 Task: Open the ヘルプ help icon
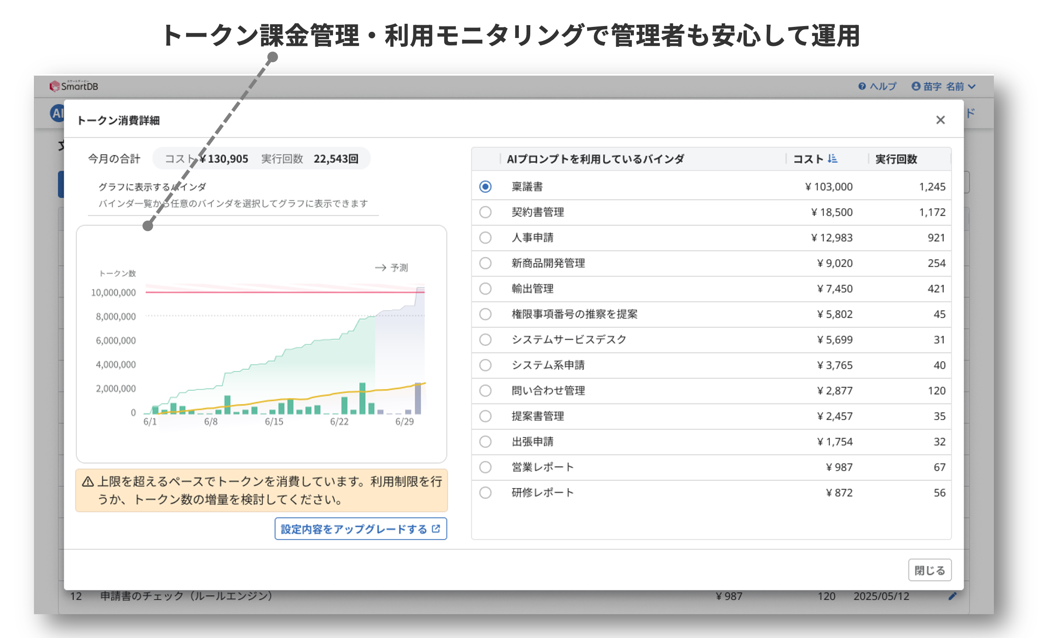point(862,86)
